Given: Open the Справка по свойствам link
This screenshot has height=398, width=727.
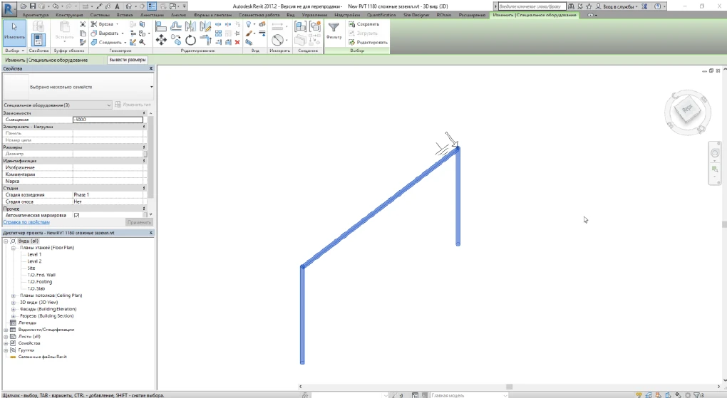Looking at the screenshot, I should click(26, 222).
